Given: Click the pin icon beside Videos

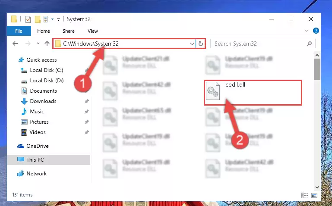Looking at the screenshot, I should (86, 132).
